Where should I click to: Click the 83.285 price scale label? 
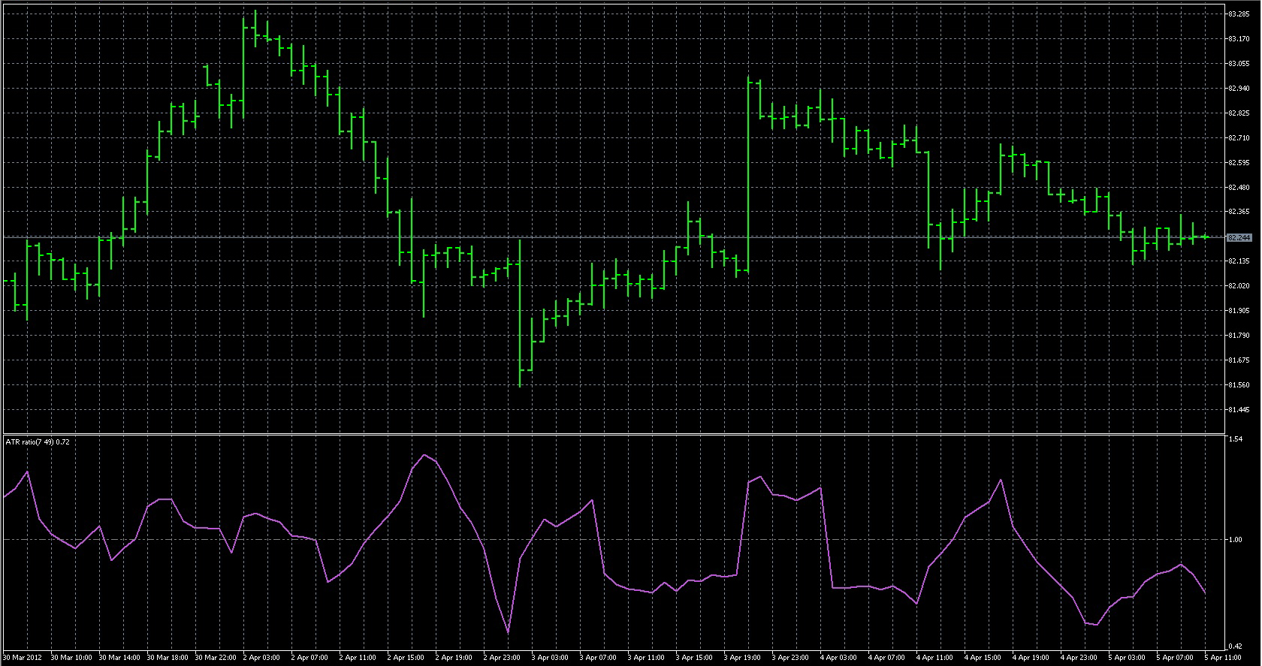[x=1239, y=14]
